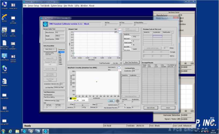The height and width of the screenshot is (134, 219).
Task: Adjust the Combined Data Acceleration stepper
Action: point(132,71)
